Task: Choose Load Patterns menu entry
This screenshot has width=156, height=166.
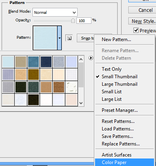Action: point(124,129)
